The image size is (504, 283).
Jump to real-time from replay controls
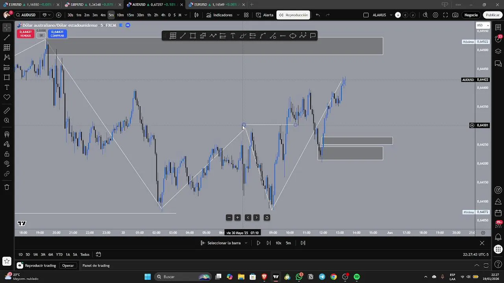coord(303,243)
